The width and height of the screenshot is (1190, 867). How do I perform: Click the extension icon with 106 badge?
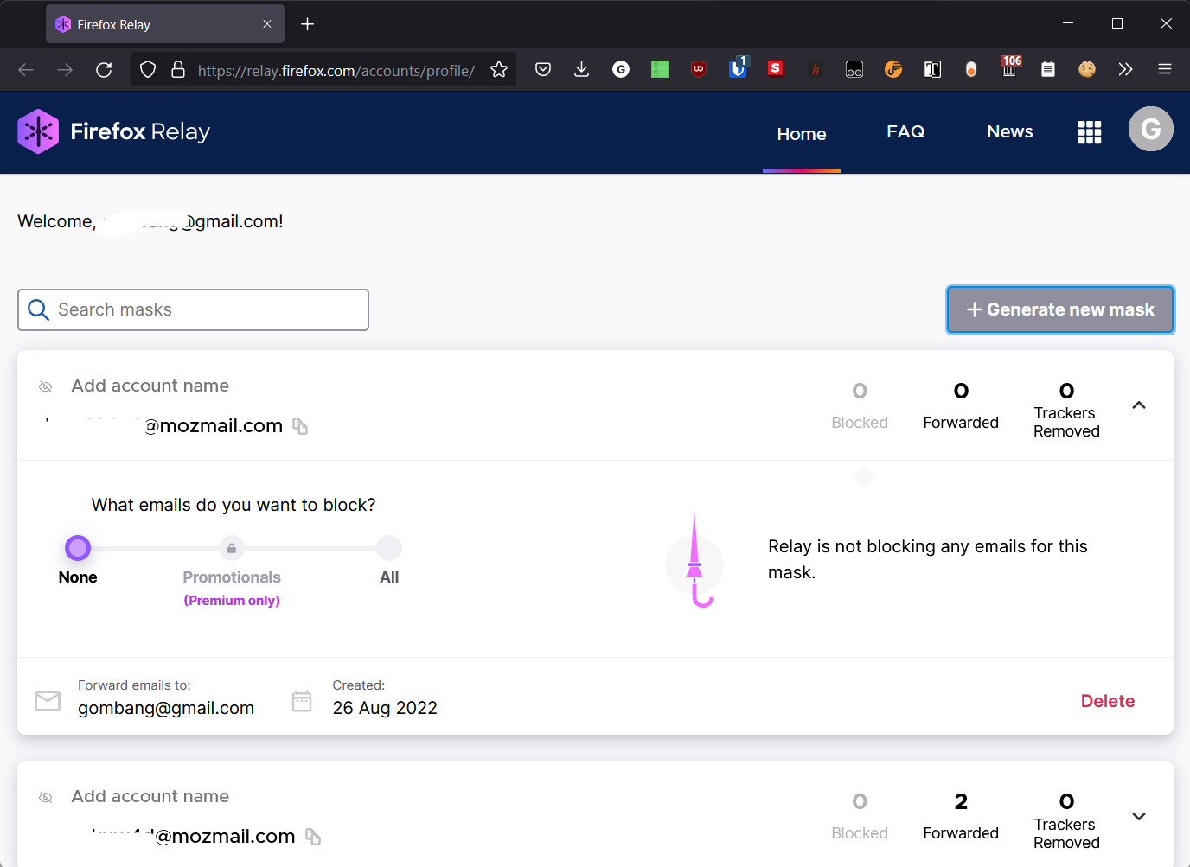[1010, 67]
